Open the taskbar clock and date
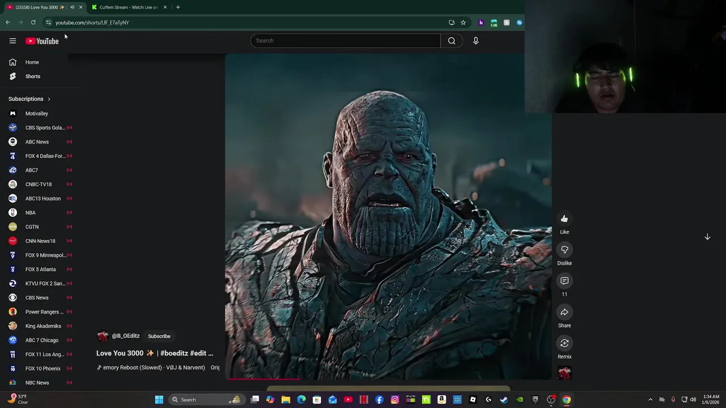This screenshot has width=726, height=408. coord(711,399)
